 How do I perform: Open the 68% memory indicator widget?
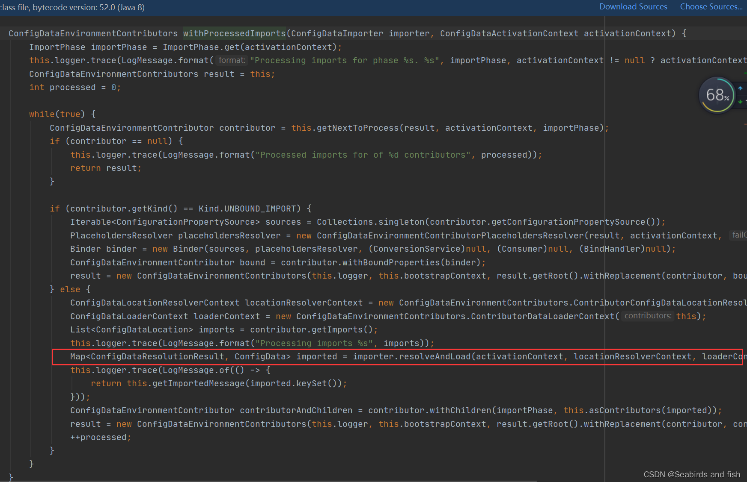coord(717,95)
